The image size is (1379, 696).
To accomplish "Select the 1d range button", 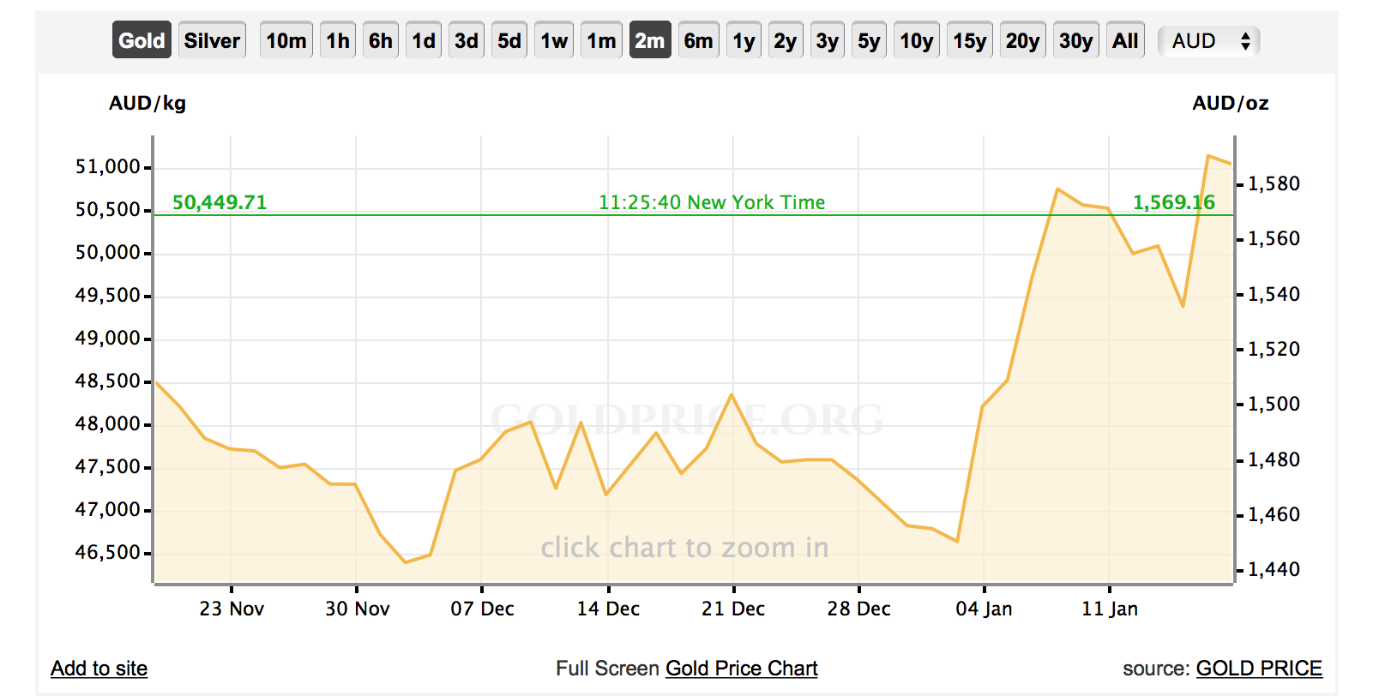I will pos(424,40).
